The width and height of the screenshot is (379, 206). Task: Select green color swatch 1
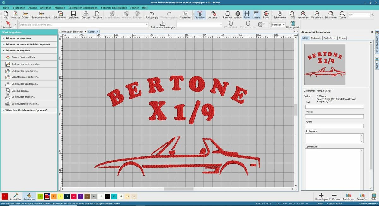(40, 197)
